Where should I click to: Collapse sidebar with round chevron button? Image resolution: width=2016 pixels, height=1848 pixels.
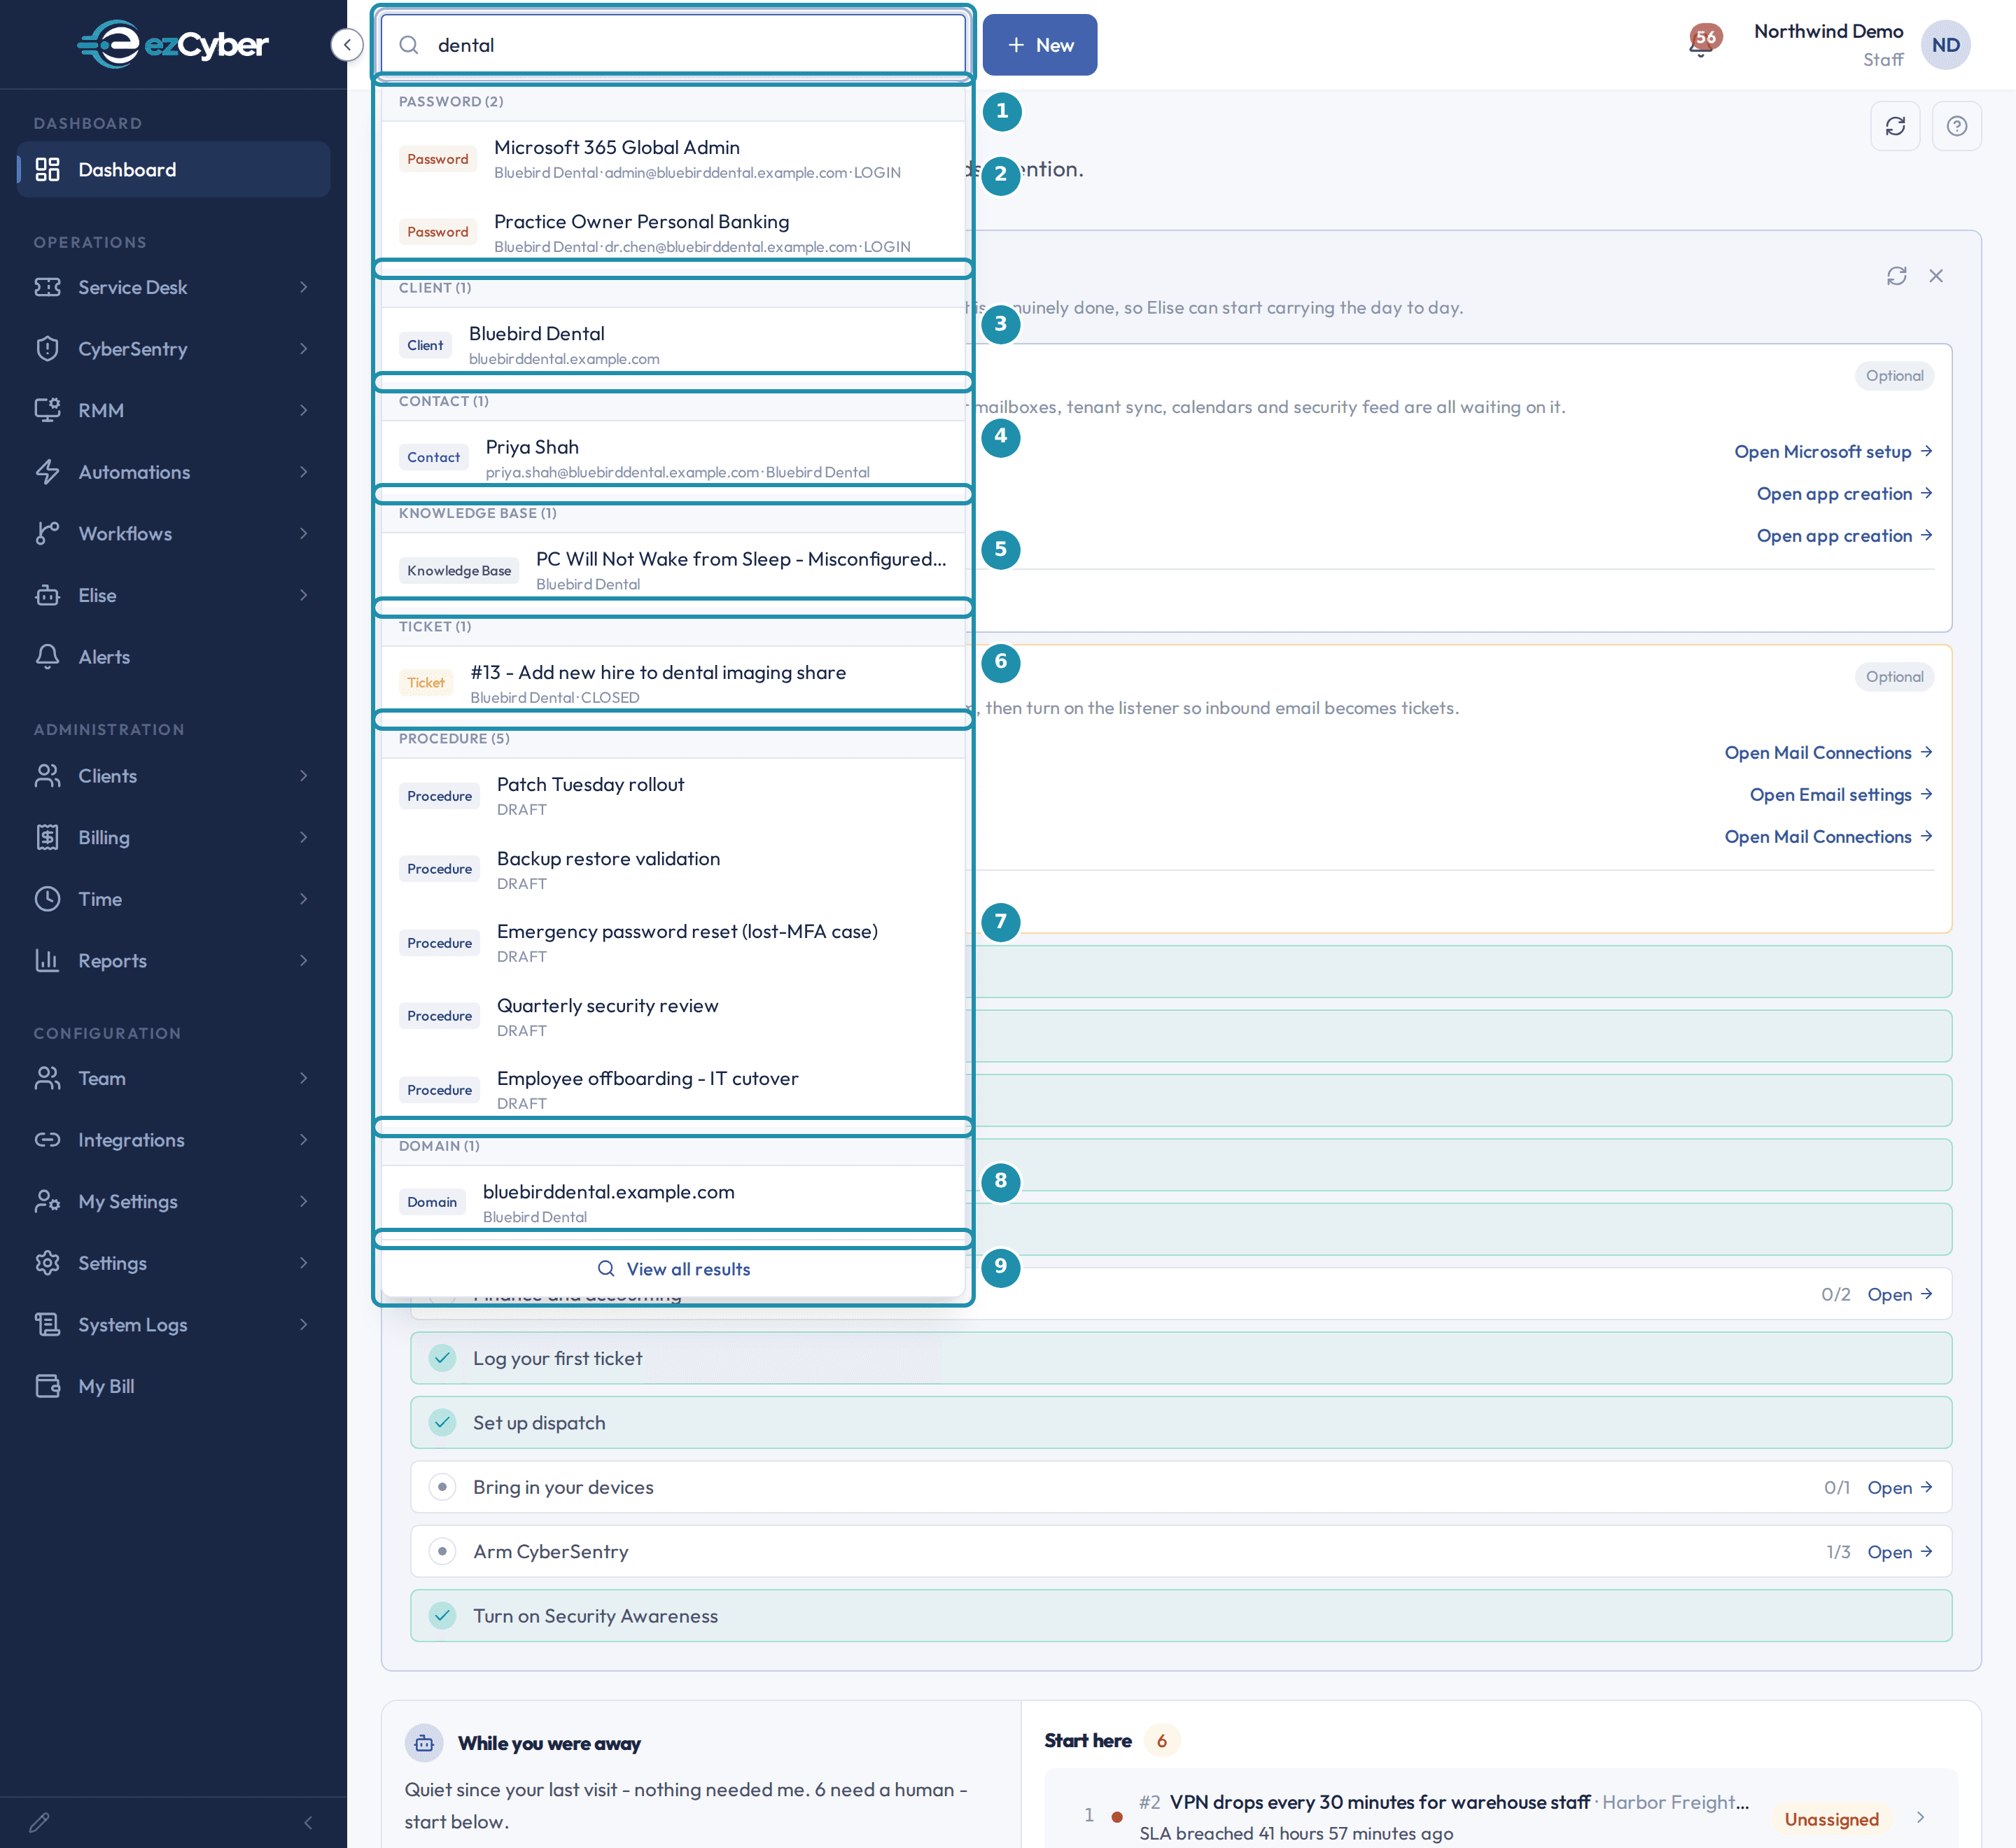pyautogui.click(x=346, y=45)
